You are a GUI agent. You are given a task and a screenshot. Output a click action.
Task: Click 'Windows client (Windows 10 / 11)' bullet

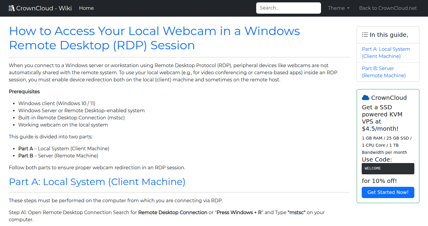[x=57, y=103]
